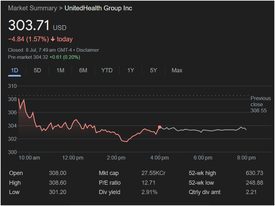
Task: Click the +0.61 (0.20%) pre-market change
Action: [65, 57]
